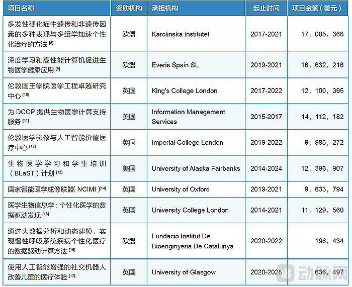Select University of Alaska Fairbanks cell
Image resolution: width=352 pixels, height=287 pixels.
tap(196, 168)
